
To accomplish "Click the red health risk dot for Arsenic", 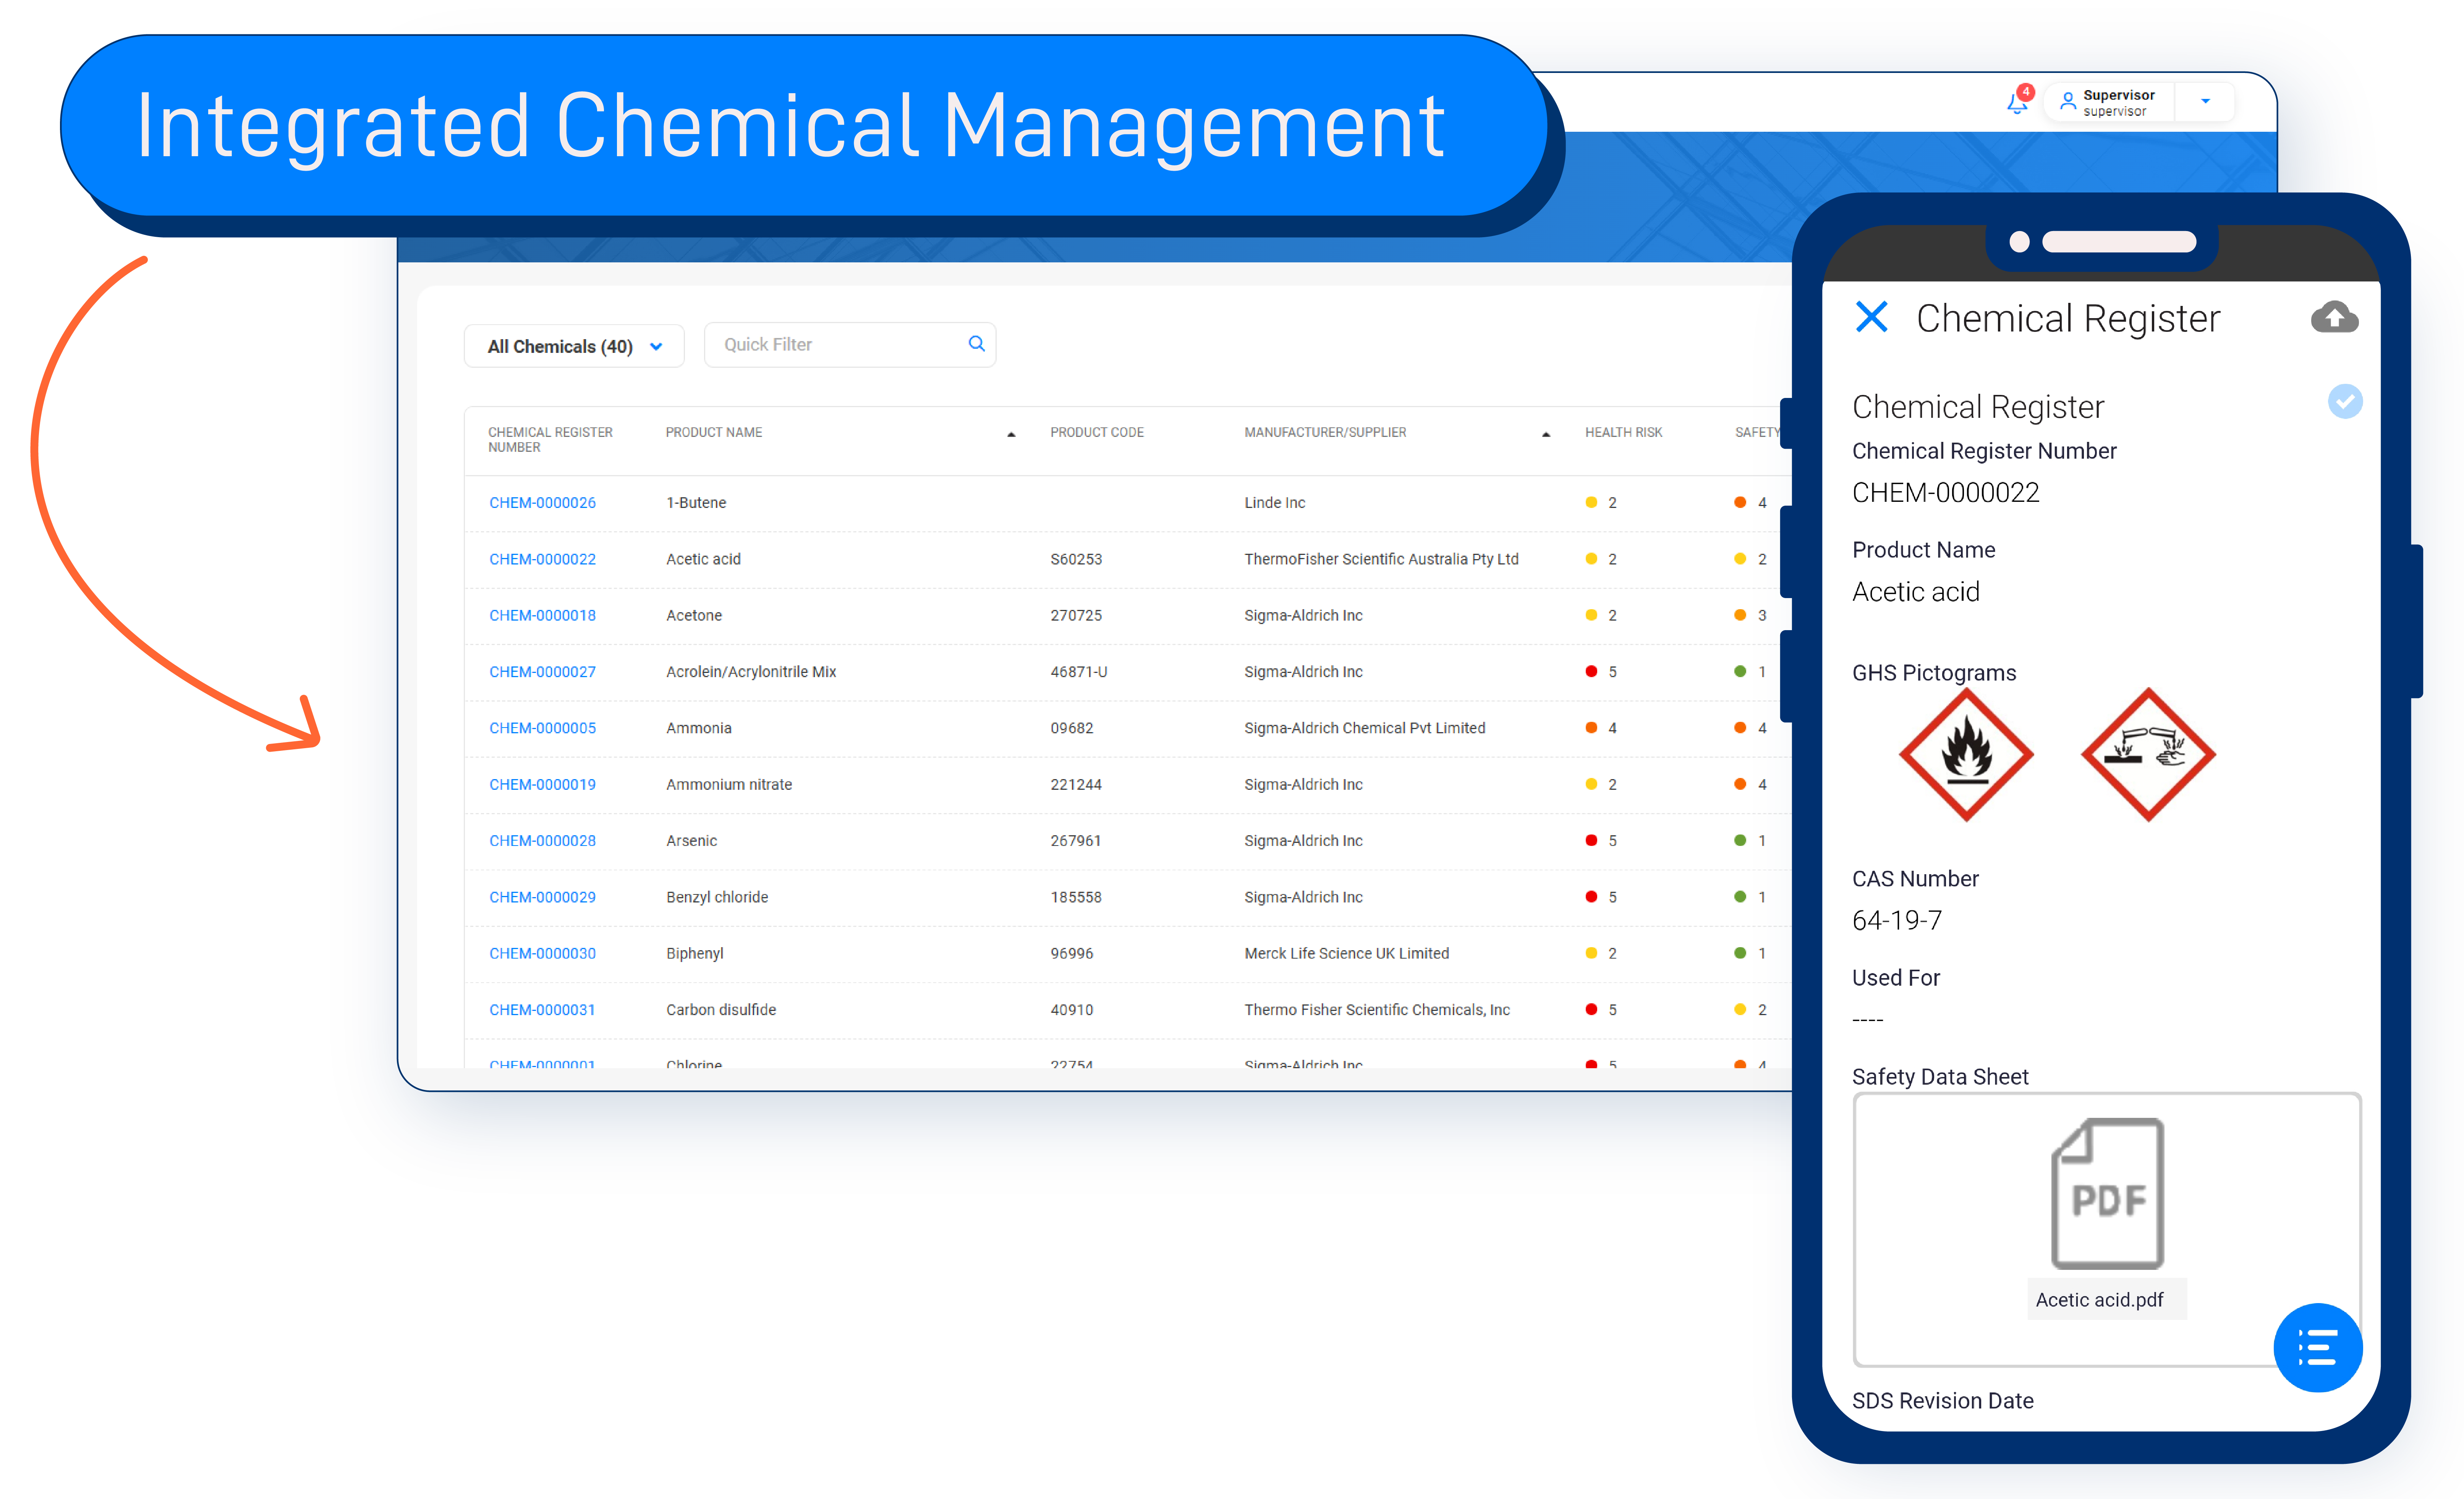I will tap(1591, 841).
